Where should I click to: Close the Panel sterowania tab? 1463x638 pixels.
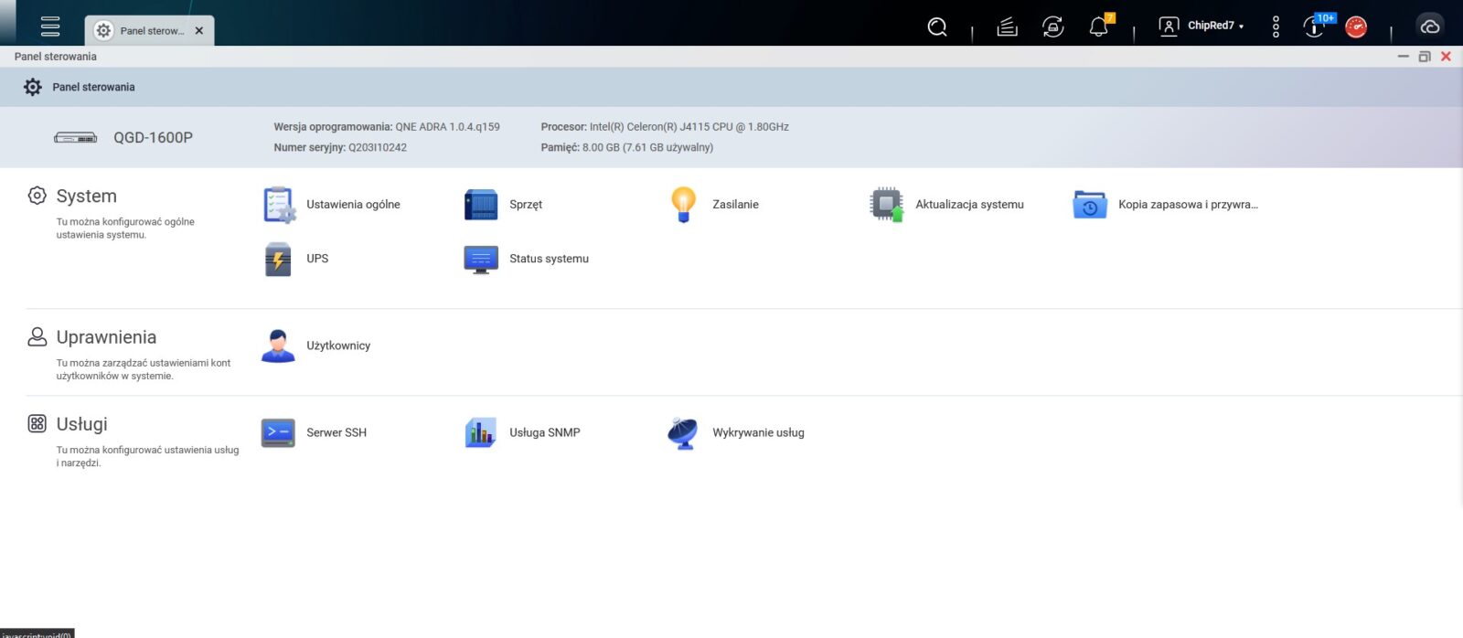[x=199, y=31]
